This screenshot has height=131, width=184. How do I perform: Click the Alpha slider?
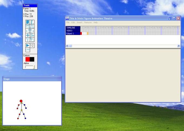30,67
